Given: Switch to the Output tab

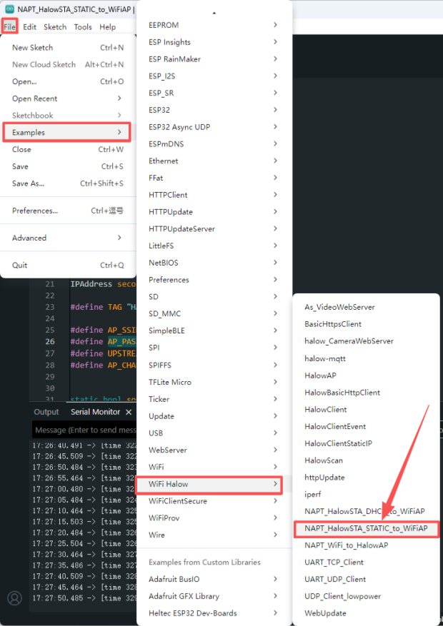Looking at the screenshot, I should click(46, 412).
